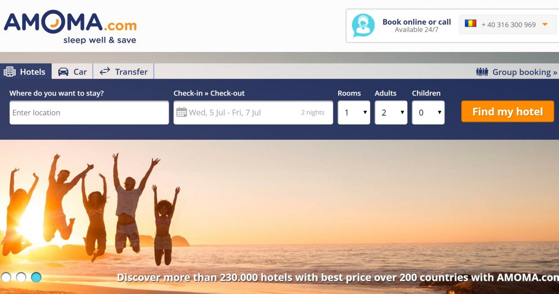This screenshot has width=559, height=294.
Task: Click the Enter location input field
Action: (x=89, y=112)
